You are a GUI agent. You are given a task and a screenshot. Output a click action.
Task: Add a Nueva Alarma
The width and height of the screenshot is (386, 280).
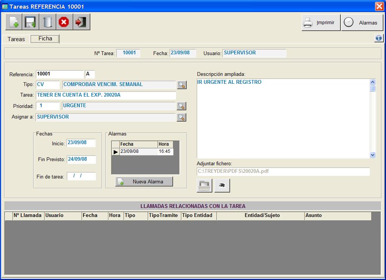click(x=144, y=182)
